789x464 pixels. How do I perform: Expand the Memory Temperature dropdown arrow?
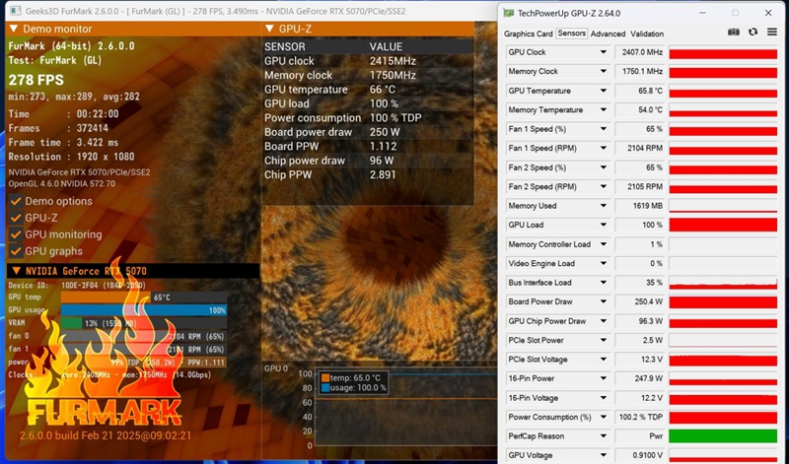click(x=604, y=110)
